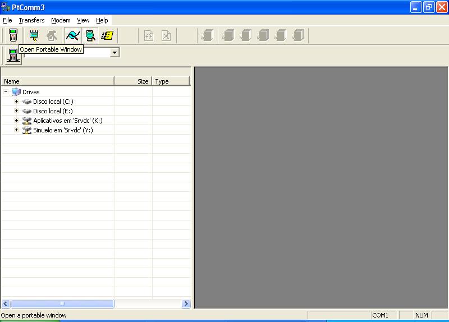Click the PtComm3 title bar application icon
This screenshot has width=449, height=322.
click(x=6, y=7)
